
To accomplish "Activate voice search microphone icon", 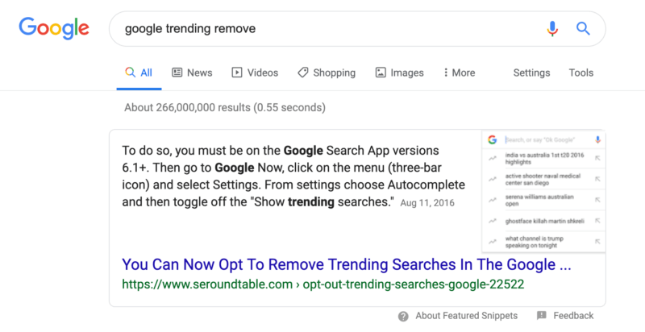I will pos(552,29).
